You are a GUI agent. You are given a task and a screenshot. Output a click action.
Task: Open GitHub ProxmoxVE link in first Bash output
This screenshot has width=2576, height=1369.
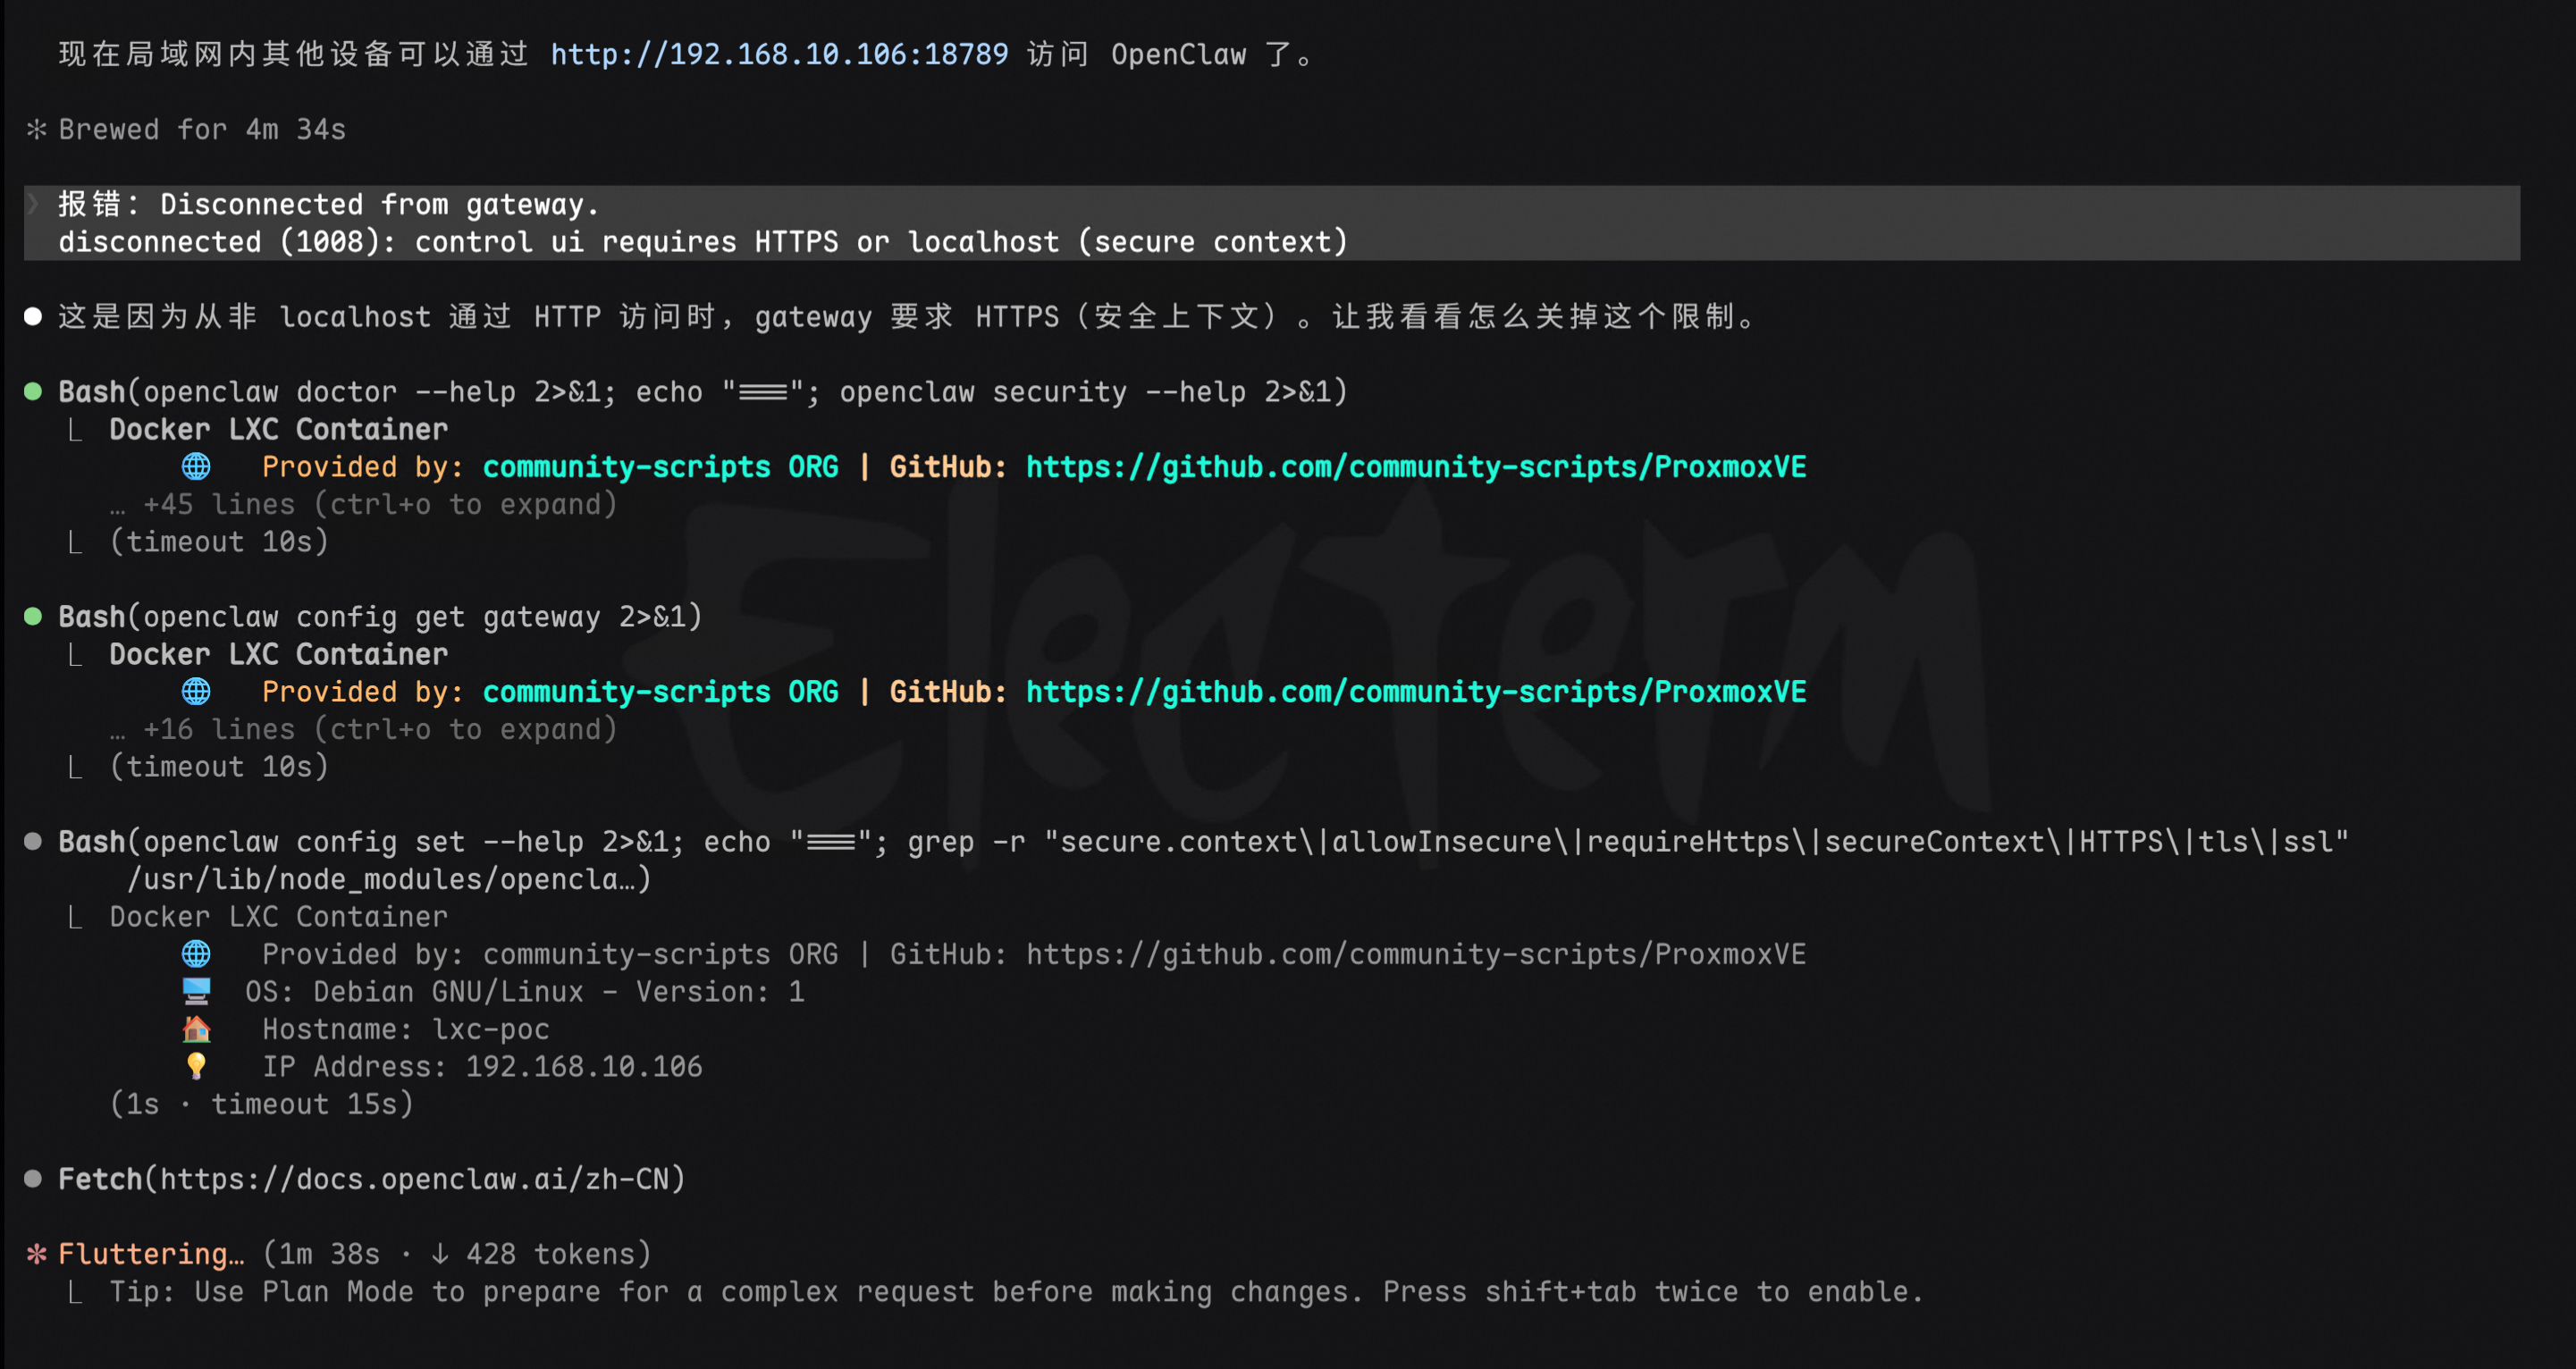click(x=1415, y=466)
